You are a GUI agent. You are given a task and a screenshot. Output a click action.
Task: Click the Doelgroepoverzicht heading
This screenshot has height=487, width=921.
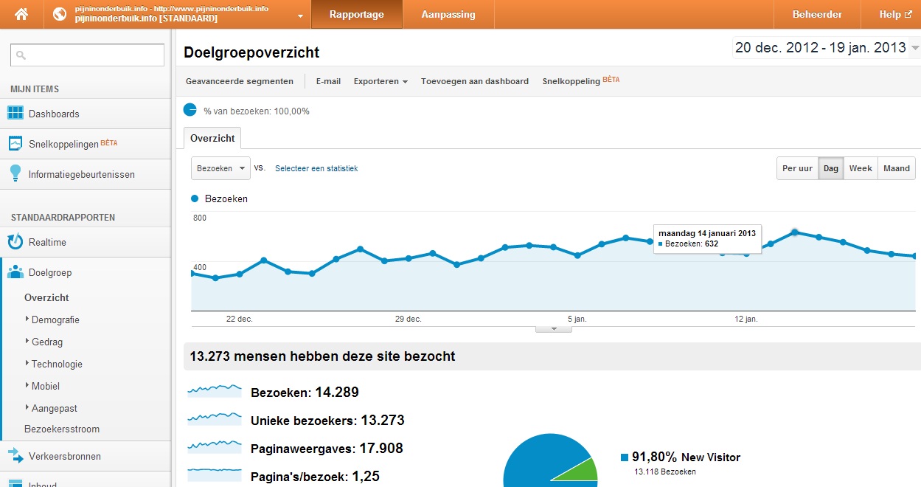251,52
